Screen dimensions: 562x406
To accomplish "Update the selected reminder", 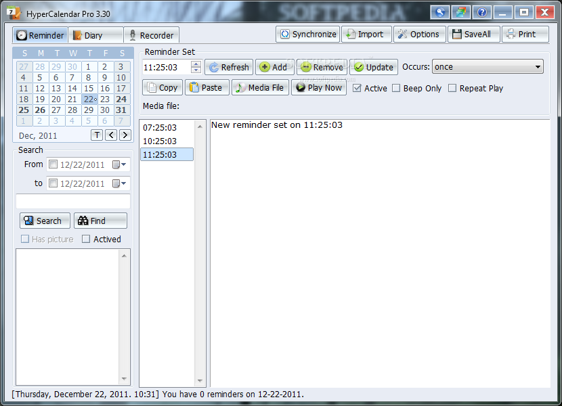I will click(374, 67).
